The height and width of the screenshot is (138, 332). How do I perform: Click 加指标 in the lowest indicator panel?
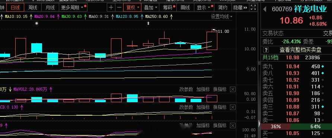coord(203,125)
